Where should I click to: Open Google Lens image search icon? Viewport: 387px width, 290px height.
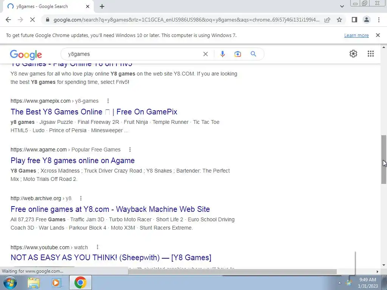(x=237, y=54)
